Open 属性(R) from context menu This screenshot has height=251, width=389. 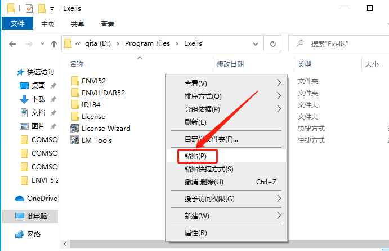click(x=226, y=232)
